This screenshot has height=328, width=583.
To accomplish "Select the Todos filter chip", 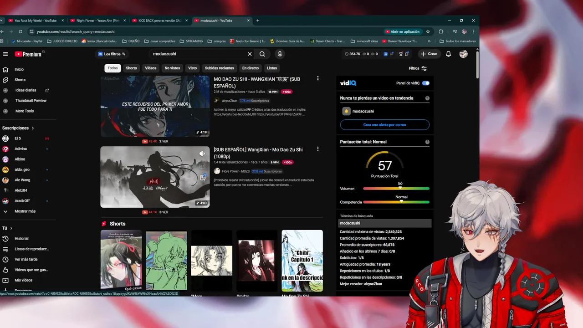I will coord(113,68).
